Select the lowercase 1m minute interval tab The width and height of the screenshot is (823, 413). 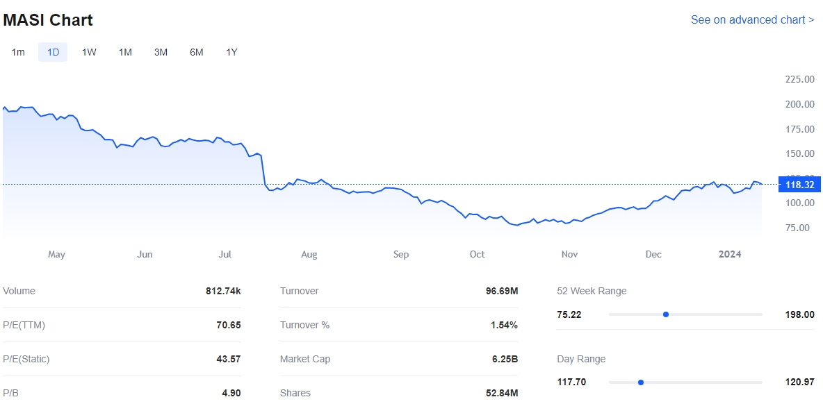[x=18, y=52]
